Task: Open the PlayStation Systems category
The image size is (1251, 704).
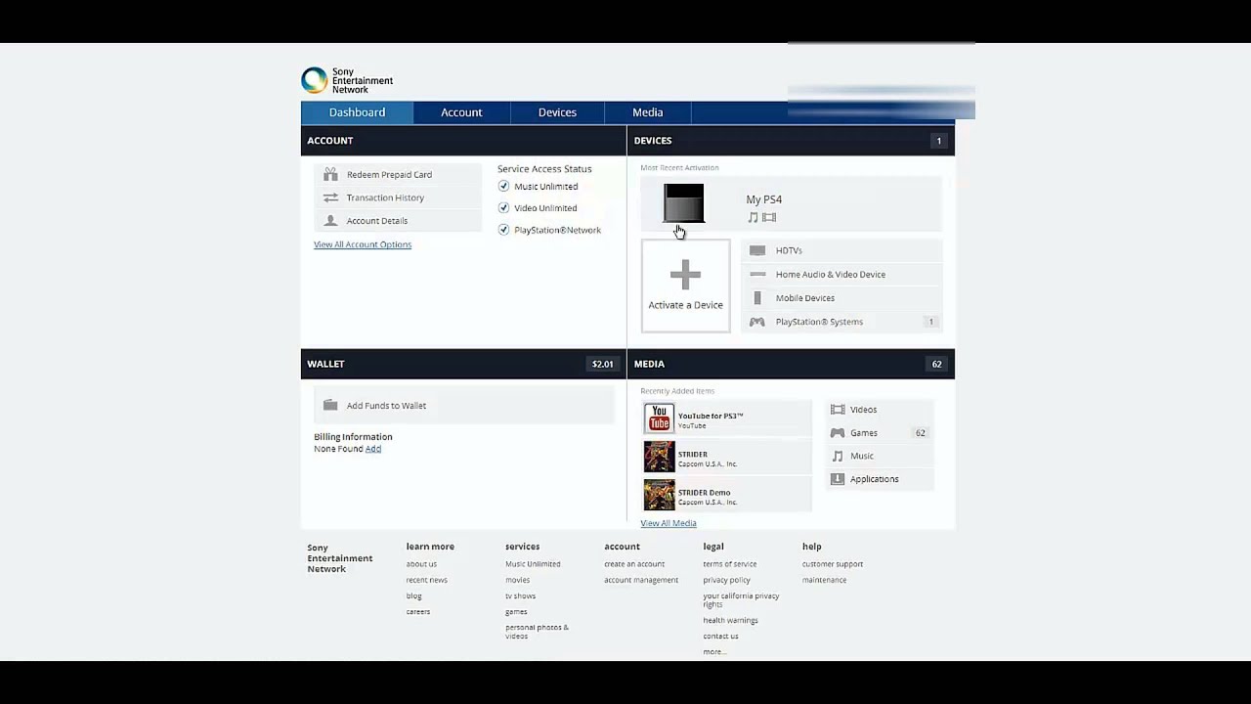Action: click(819, 322)
